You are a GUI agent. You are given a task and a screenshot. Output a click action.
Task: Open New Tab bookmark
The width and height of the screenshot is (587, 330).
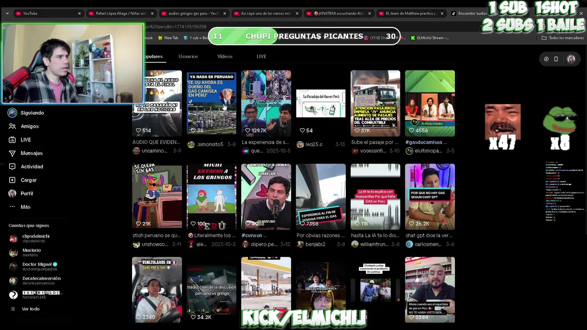pos(168,38)
